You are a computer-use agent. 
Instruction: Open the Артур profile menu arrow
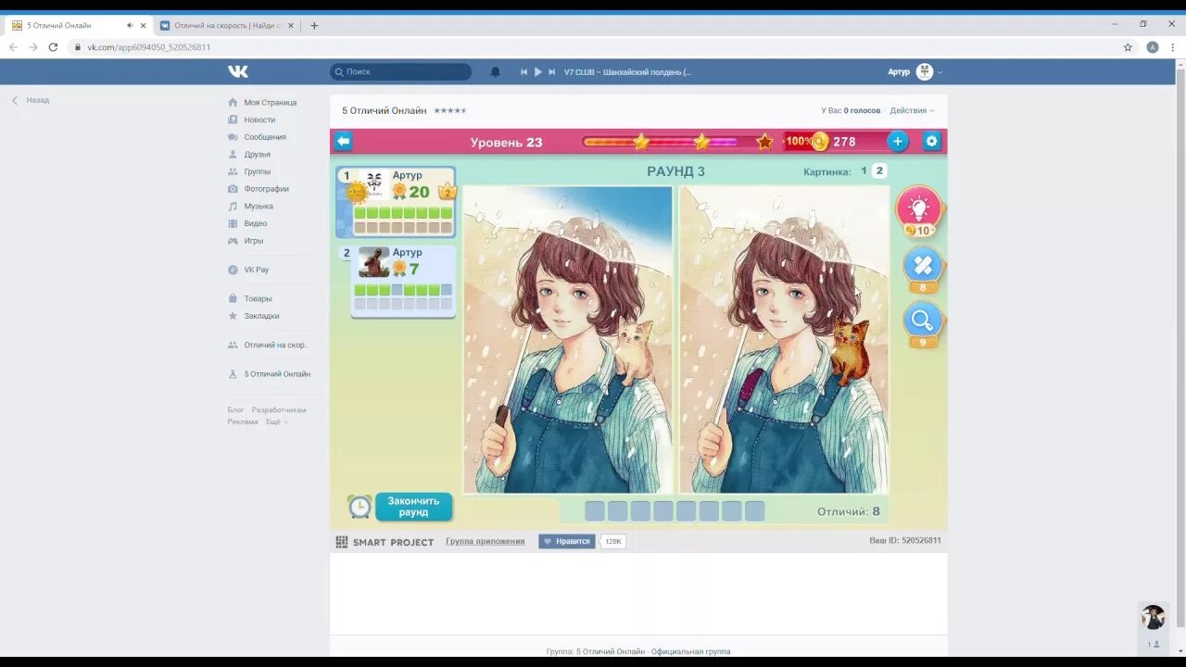tap(940, 72)
